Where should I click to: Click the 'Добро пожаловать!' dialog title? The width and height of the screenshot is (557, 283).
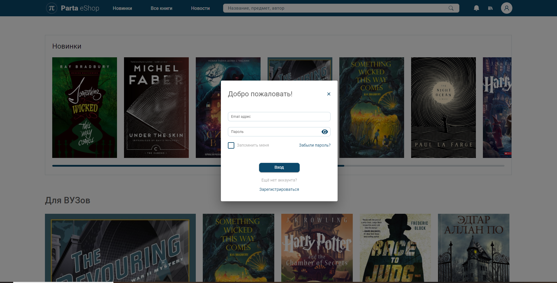coord(260,94)
